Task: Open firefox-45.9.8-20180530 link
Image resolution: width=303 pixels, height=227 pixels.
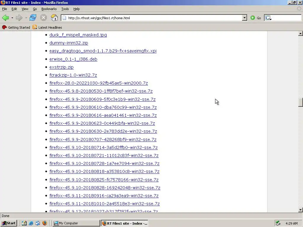Action: pos(101,91)
